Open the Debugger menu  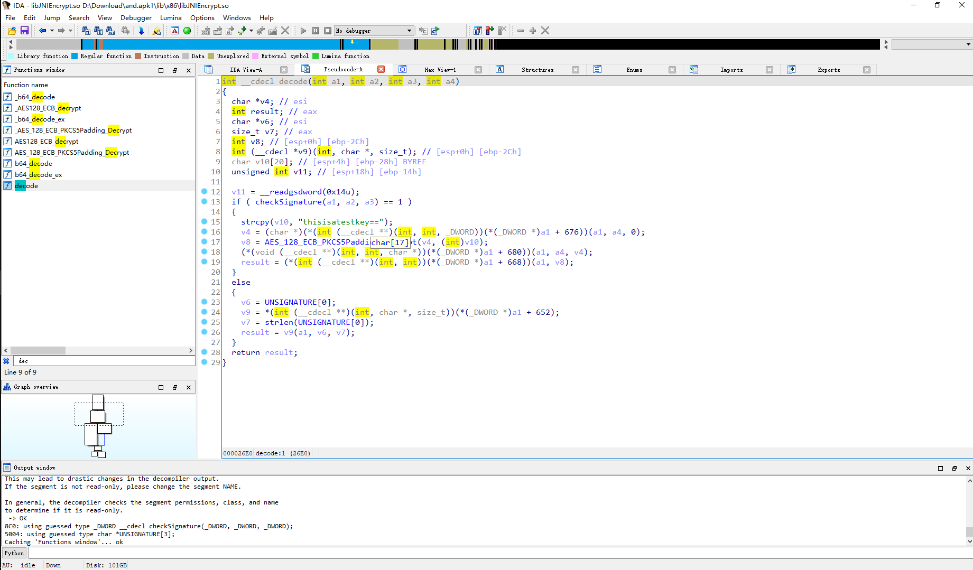[x=136, y=17]
